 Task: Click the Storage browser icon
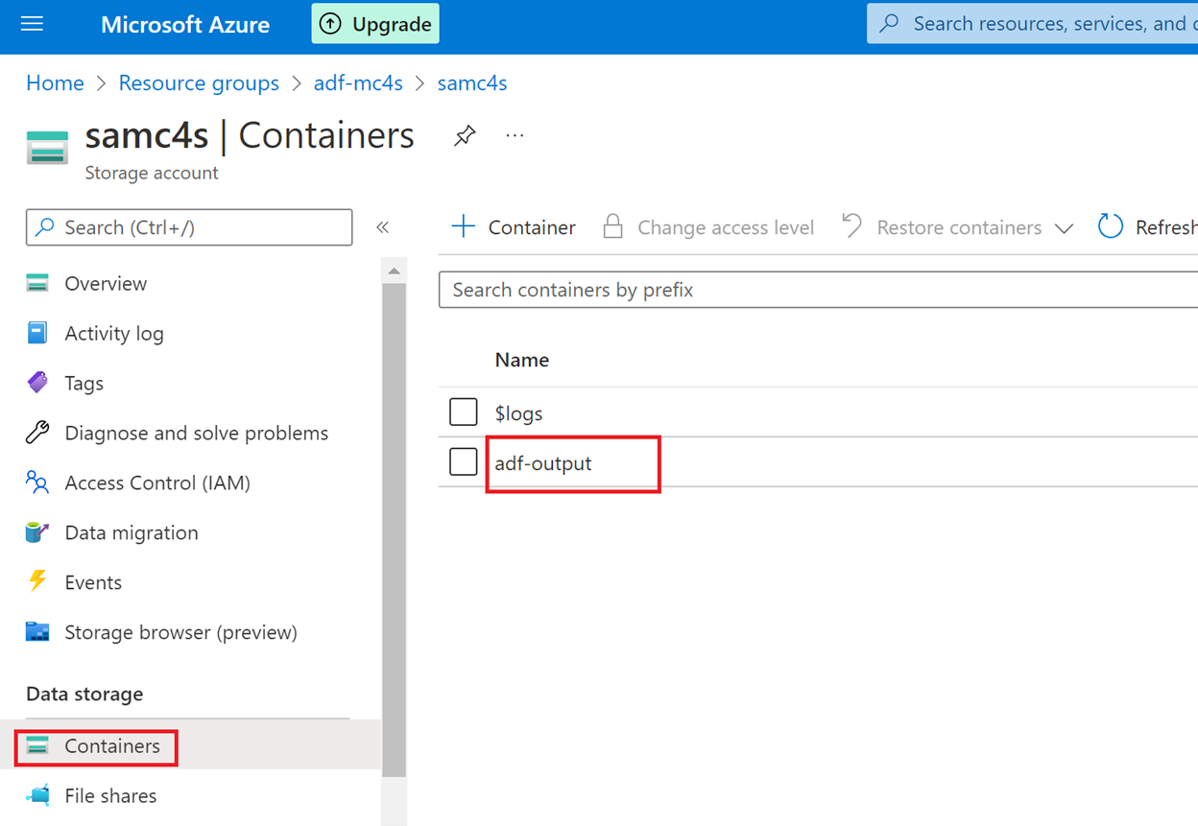coord(37,632)
